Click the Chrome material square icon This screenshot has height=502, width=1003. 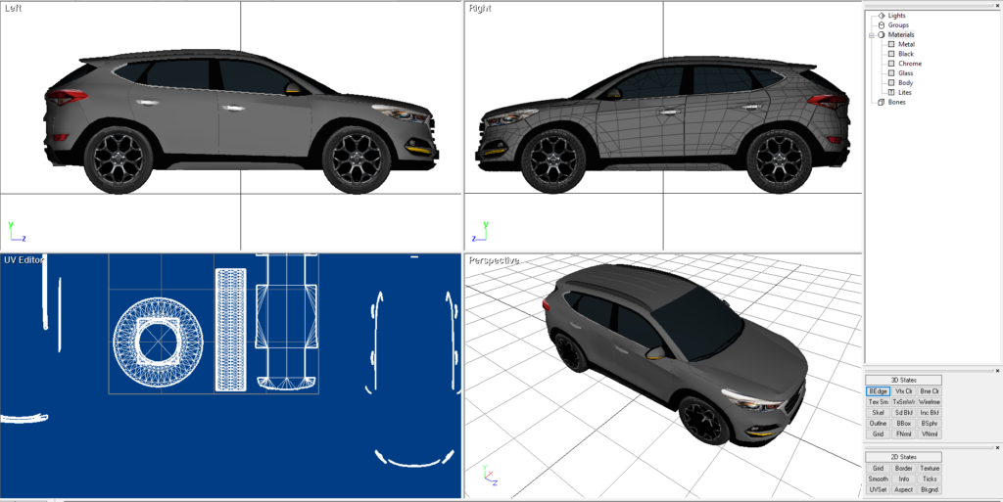click(891, 64)
